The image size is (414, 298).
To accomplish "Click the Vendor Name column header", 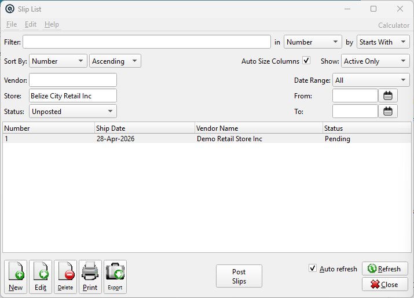I will tap(259, 128).
